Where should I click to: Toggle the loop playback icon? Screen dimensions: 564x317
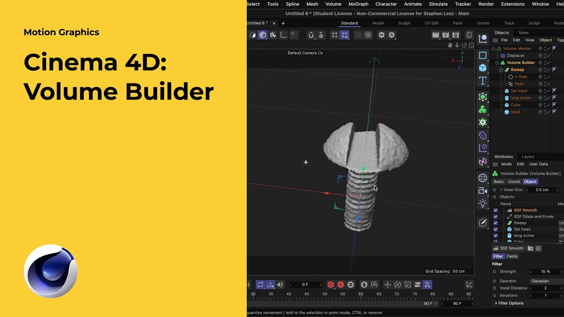[260, 285]
